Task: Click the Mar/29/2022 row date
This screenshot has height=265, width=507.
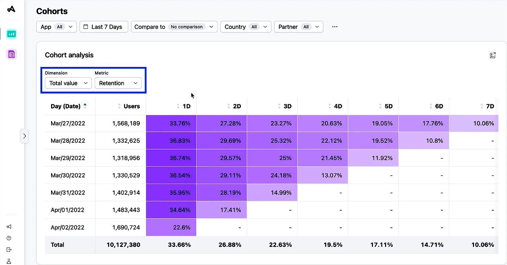Action: click(68, 158)
